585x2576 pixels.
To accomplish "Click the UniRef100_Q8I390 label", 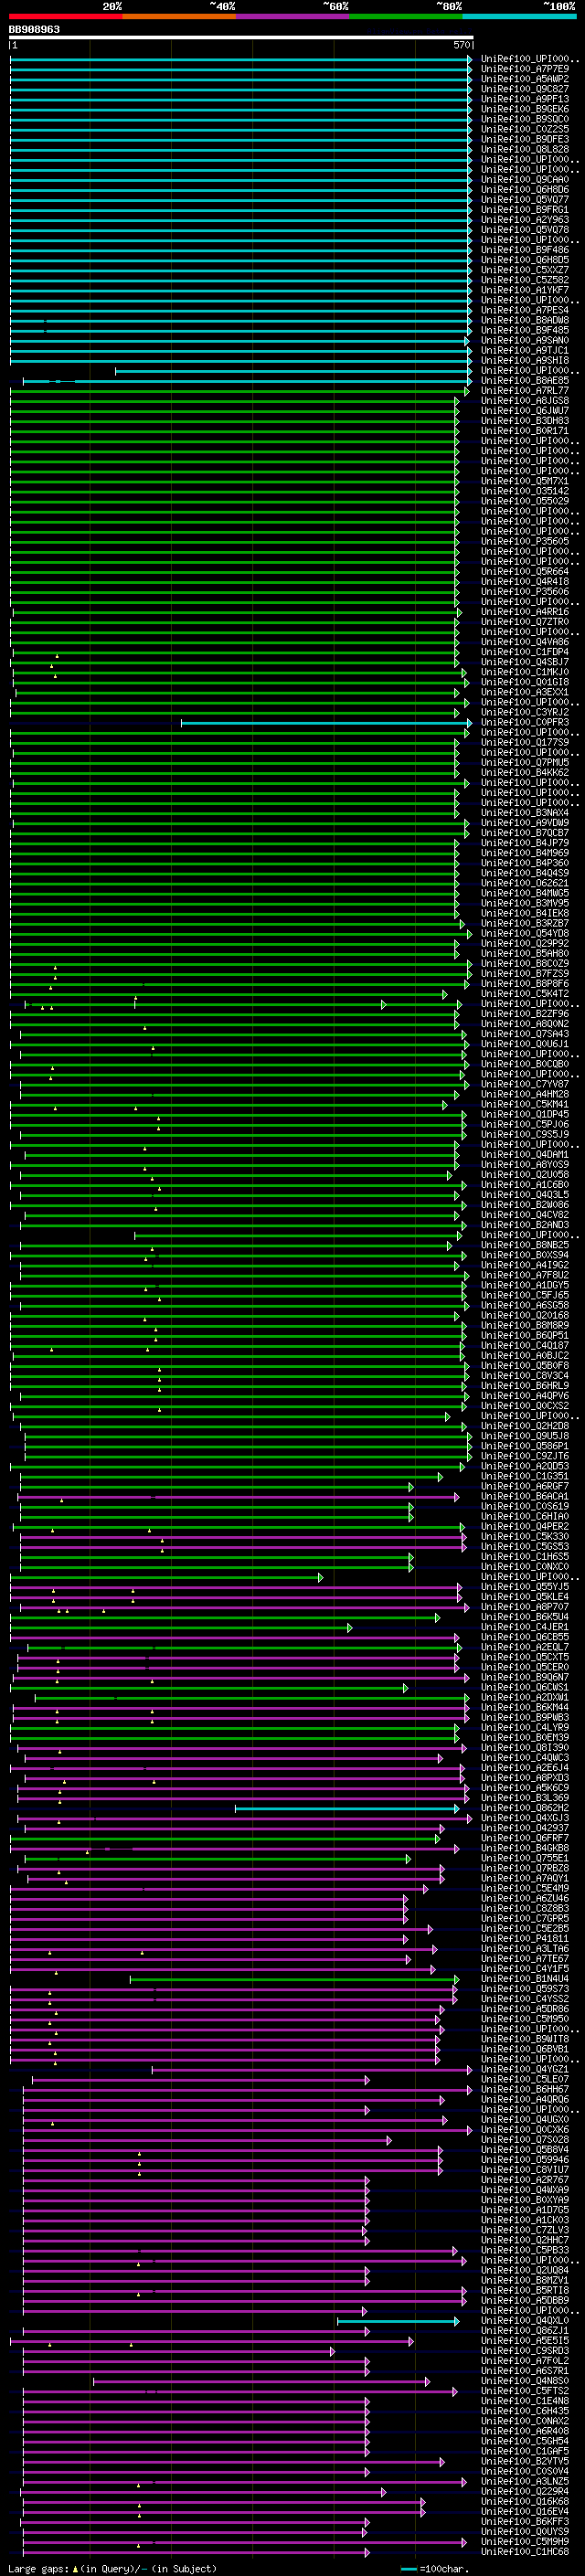I will click(525, 1747).
